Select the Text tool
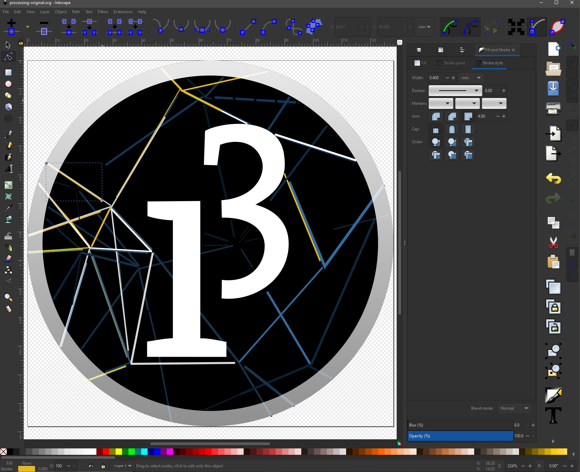This screenshot has height=472, width=580. [8, 169]
